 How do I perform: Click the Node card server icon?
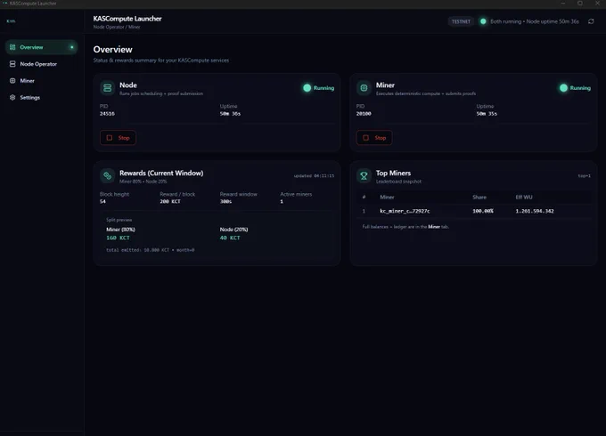coord(108,88)
